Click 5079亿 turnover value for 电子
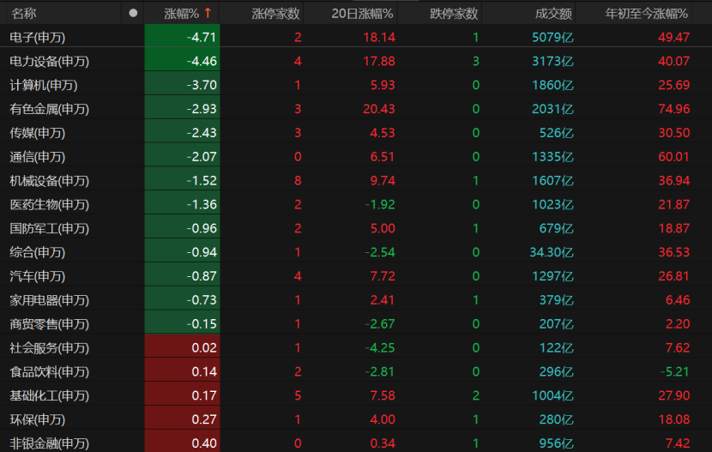 point(552,37)
